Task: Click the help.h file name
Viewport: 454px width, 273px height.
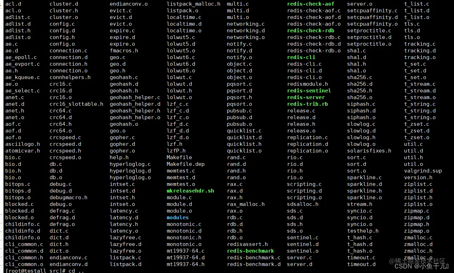Action: point(119,157)
